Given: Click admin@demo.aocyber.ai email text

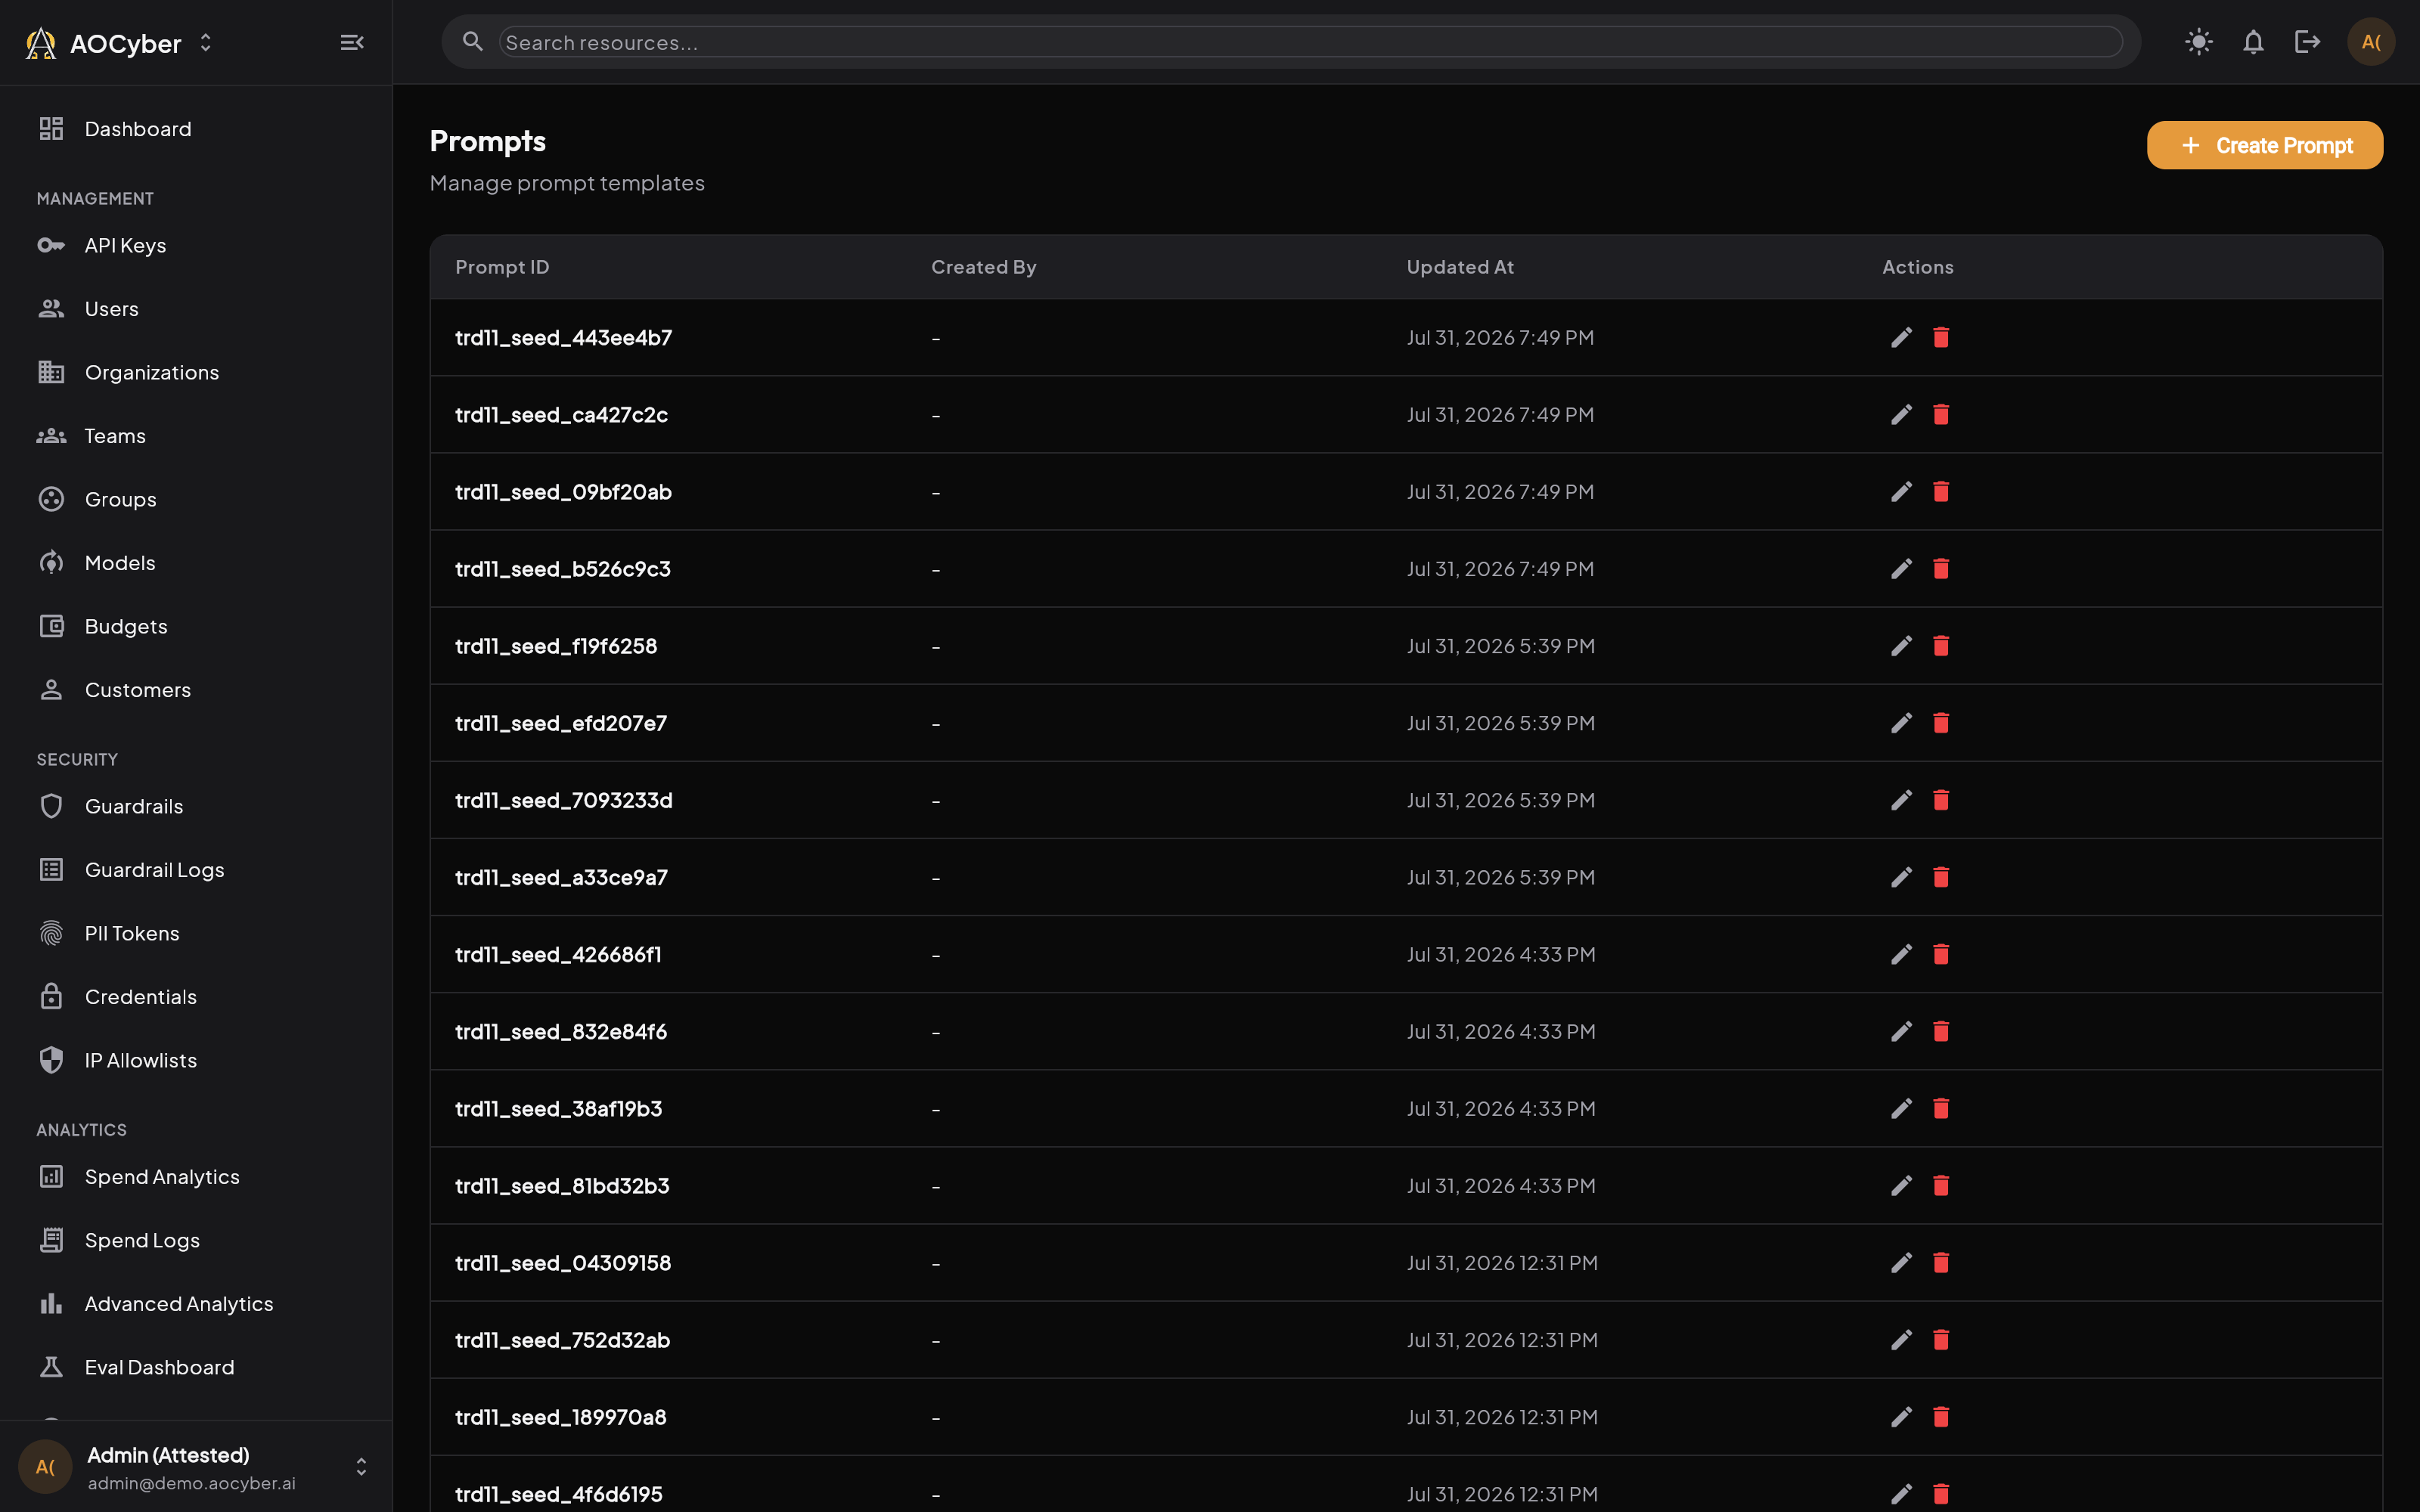Looking at the screenshot, I should (191, 1483).
